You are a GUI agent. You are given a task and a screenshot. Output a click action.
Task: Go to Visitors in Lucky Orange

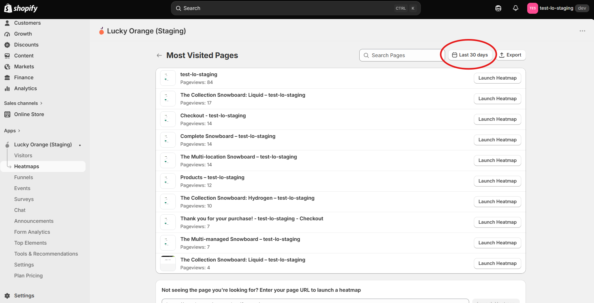[x=23, y=155]
